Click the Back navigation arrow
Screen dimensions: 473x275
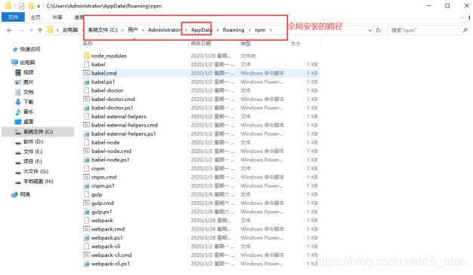tap(9, 30)
